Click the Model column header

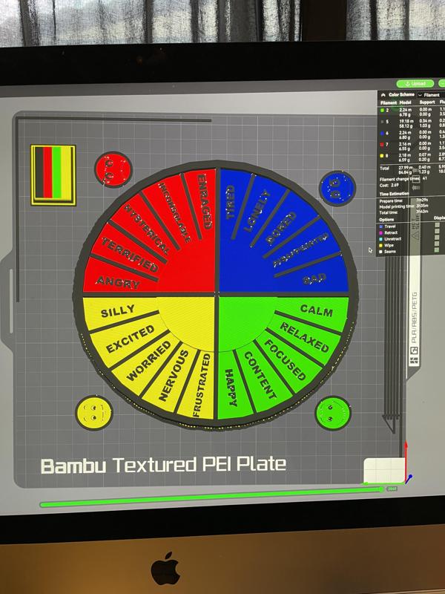(405, 102)
